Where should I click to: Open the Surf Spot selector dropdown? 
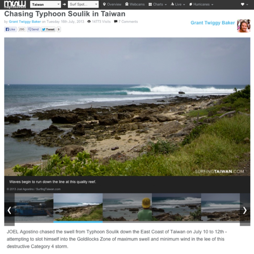(x=83, y=5)
